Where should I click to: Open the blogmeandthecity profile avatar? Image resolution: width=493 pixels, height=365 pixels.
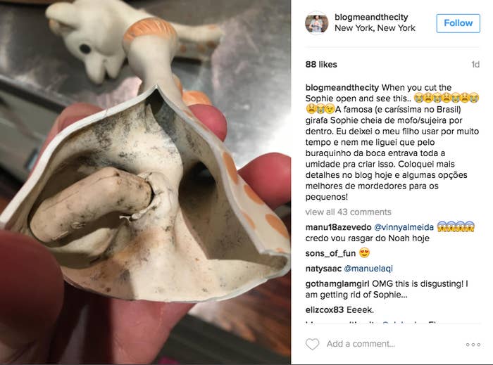tap(317, 23)
